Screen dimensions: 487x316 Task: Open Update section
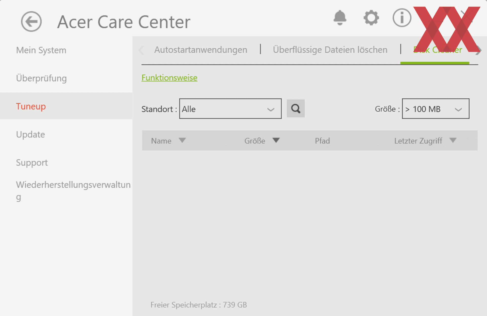click(30, 134)
